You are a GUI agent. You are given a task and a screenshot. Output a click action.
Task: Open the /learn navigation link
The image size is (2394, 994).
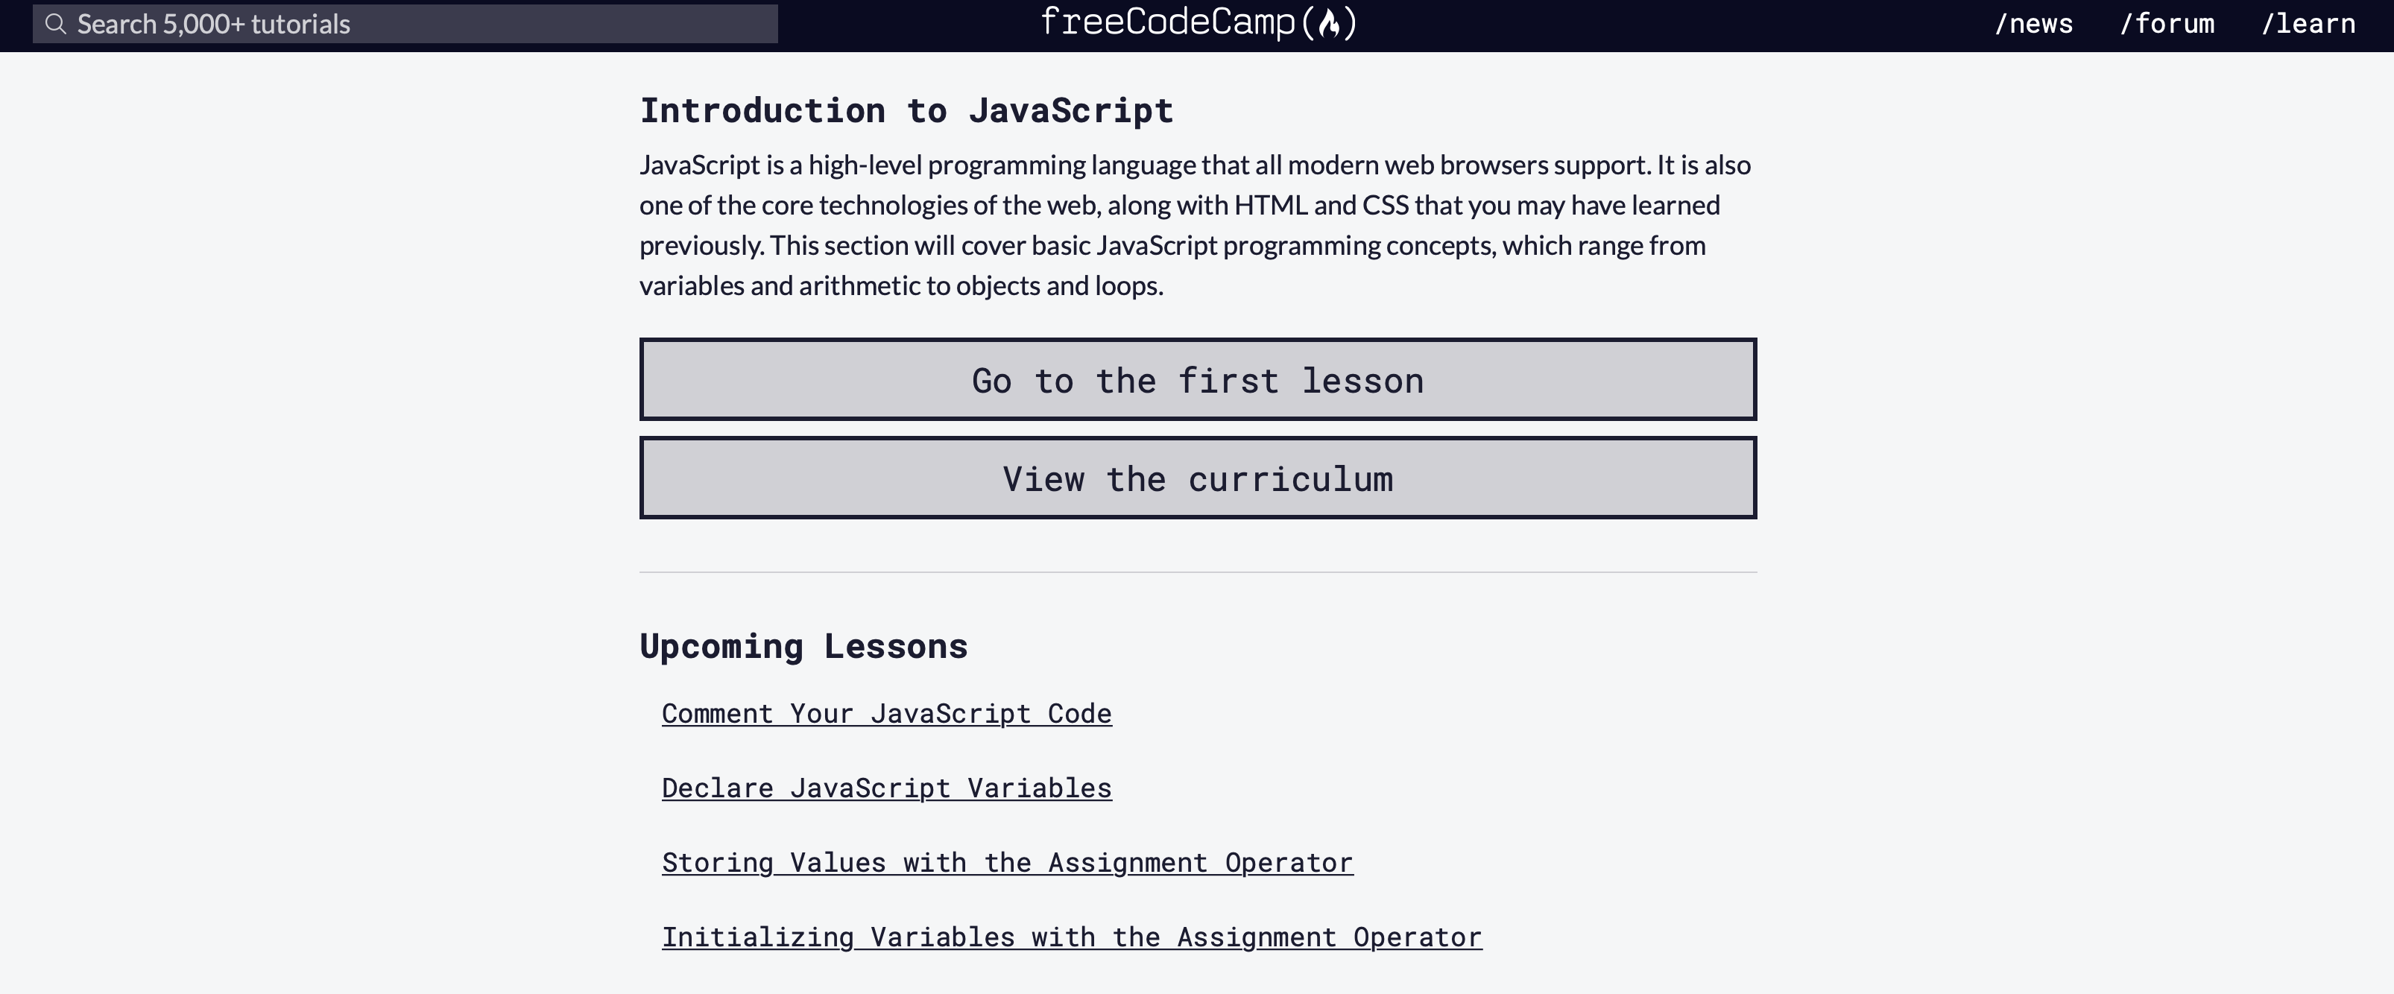(2308, 24)
